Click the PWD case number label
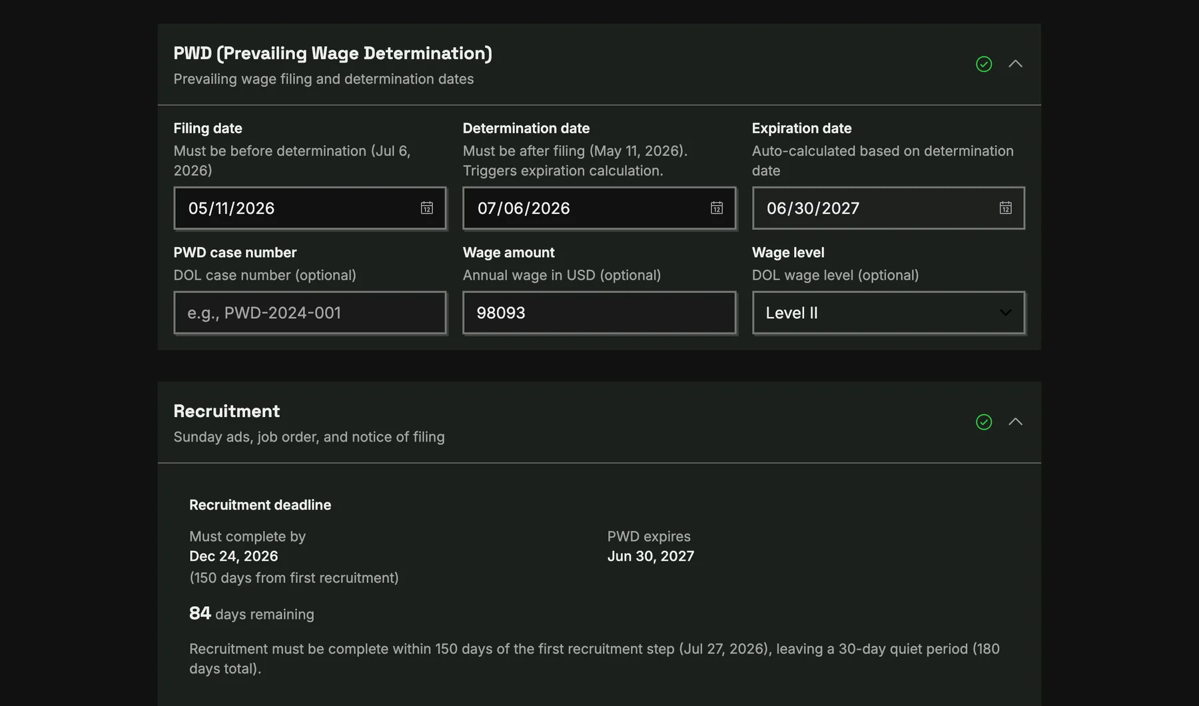This screenshot has width=1199, height=706. coord(235,252)
